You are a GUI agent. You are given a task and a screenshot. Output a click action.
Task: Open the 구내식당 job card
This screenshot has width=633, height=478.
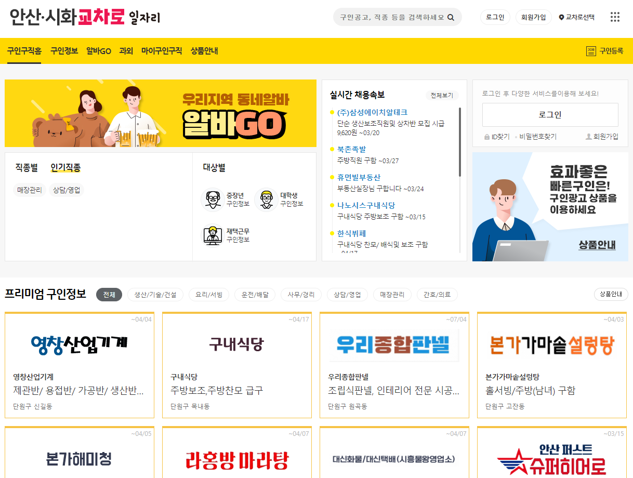(237, 365)
